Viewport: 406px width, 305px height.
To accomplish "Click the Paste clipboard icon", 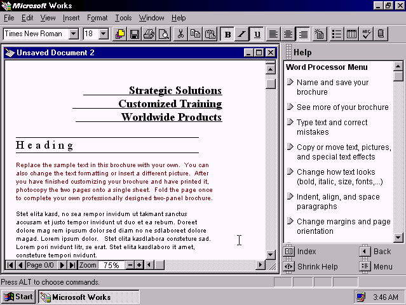I will pyautogui.click(x=210, y=34).
